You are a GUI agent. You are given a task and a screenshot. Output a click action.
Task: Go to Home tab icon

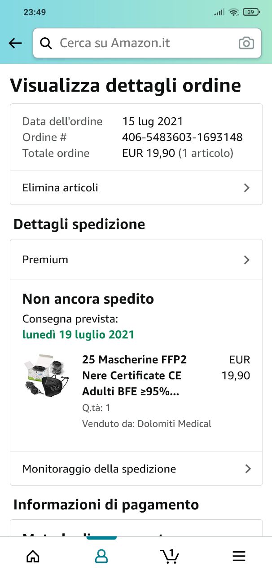coord(33,556)
